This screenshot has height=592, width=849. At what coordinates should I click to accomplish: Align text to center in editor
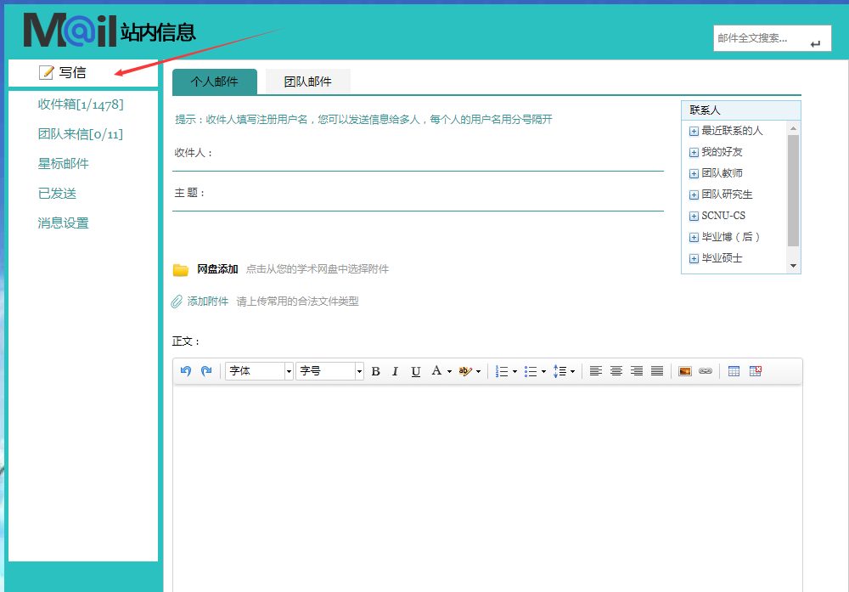(616, 371)
